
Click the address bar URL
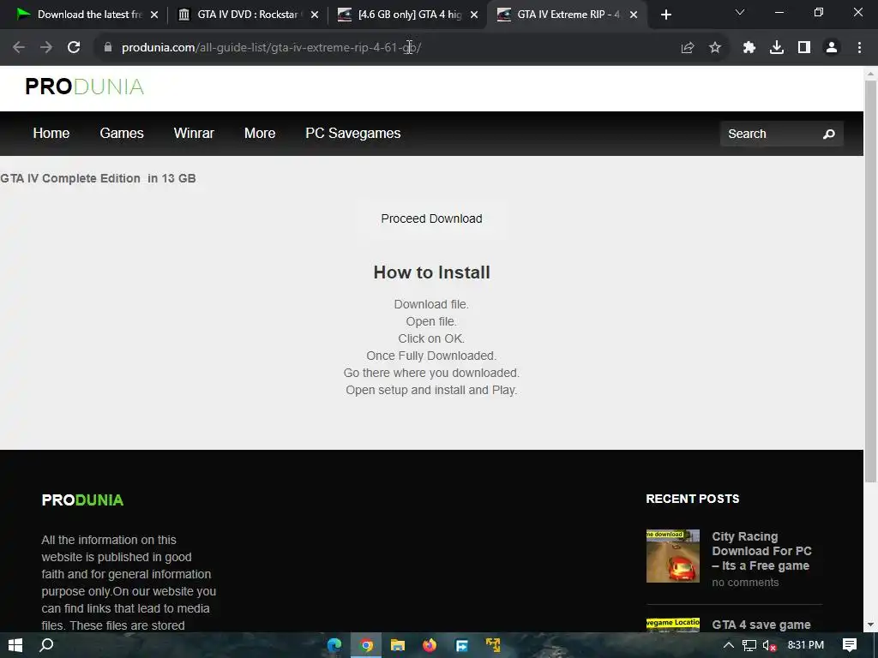[x=271, y=48]
